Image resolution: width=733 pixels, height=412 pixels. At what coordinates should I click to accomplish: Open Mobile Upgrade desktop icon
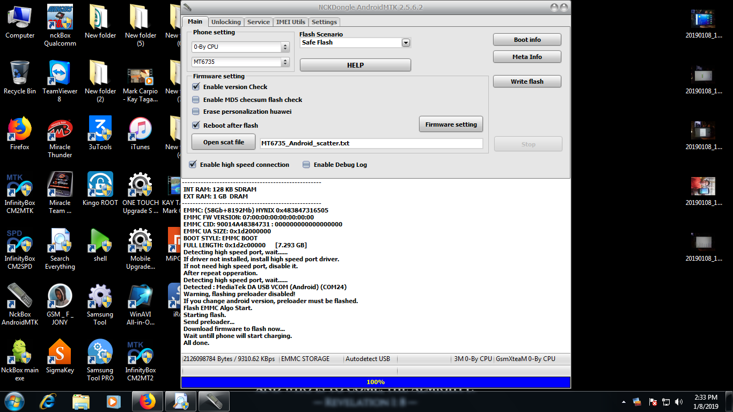click(141, 248)
